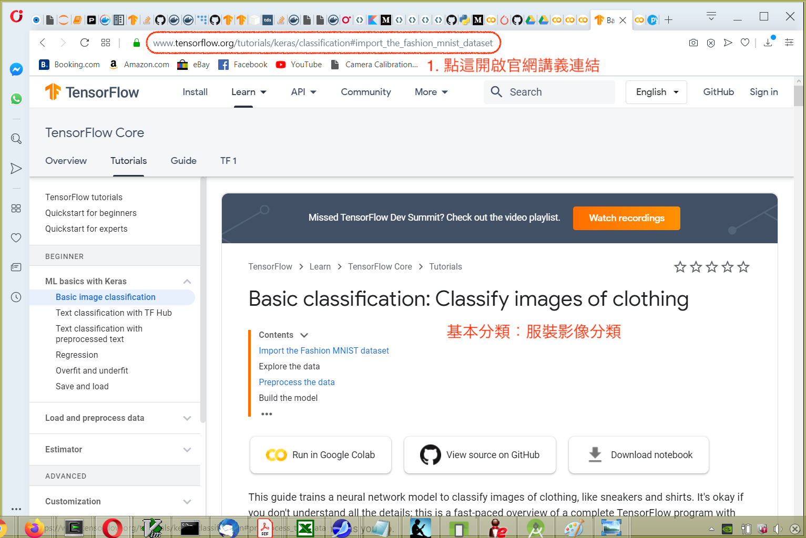Click Import the Fashion MNIST dataset link
806x538 pixels.
(324, 351)
